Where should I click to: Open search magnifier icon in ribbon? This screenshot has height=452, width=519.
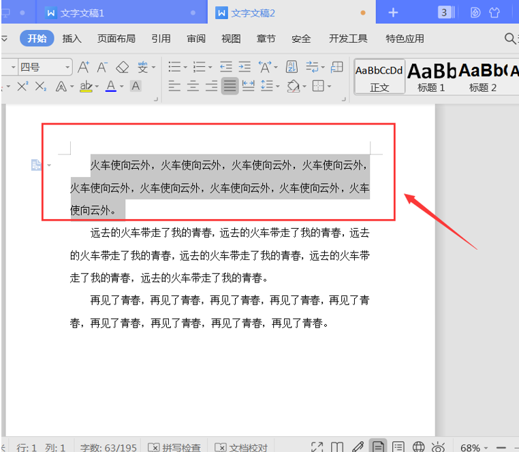pos(509,39)
